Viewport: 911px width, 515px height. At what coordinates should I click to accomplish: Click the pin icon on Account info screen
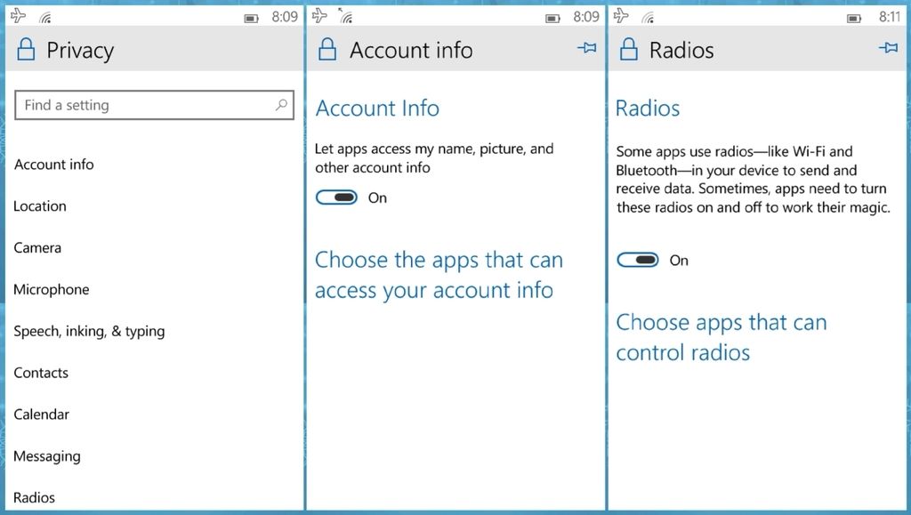tap(587, 48)
